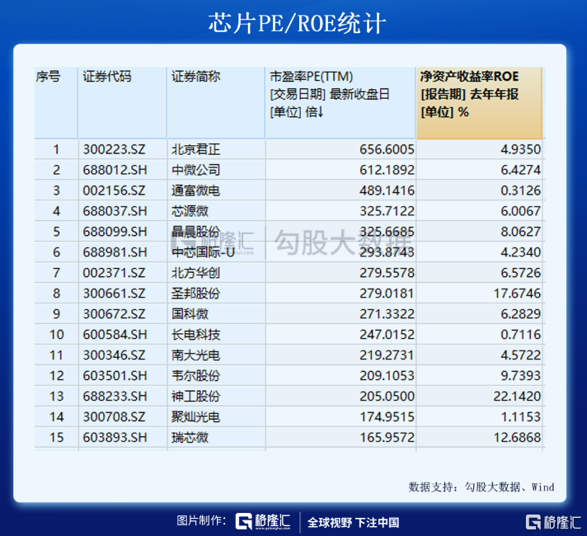The height and width of the screenshot is (536, 587).
Task: Select the 证券代码 column header
Action: pos(106,77)
